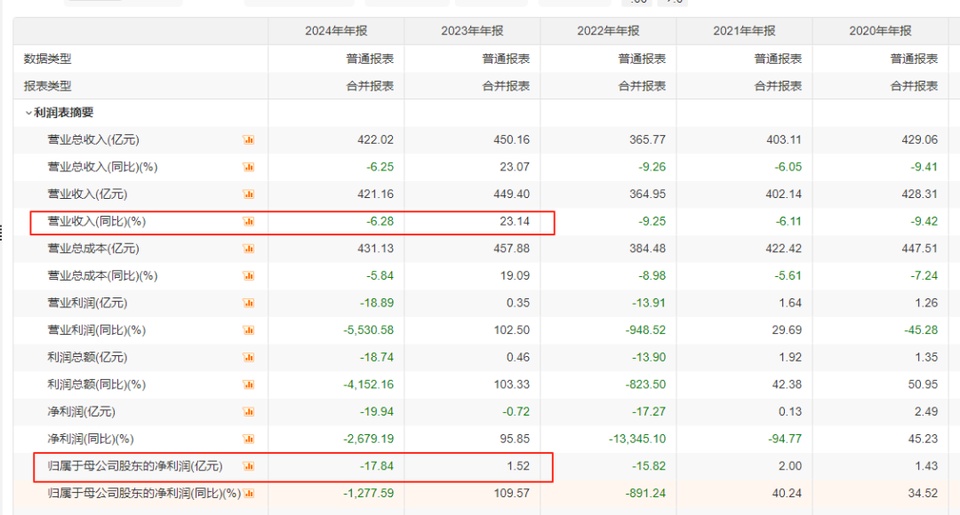Click the 2022年年报 column header
Image resolution: width=960 pixels, height=515 pixels.
tap(608, 31)
